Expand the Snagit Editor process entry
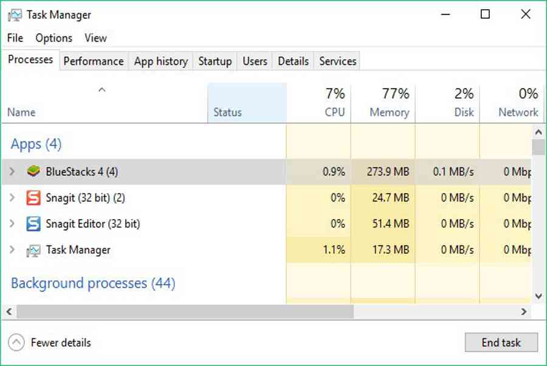The height and width of the screenshot is (366, 547). tap(12, 223)
